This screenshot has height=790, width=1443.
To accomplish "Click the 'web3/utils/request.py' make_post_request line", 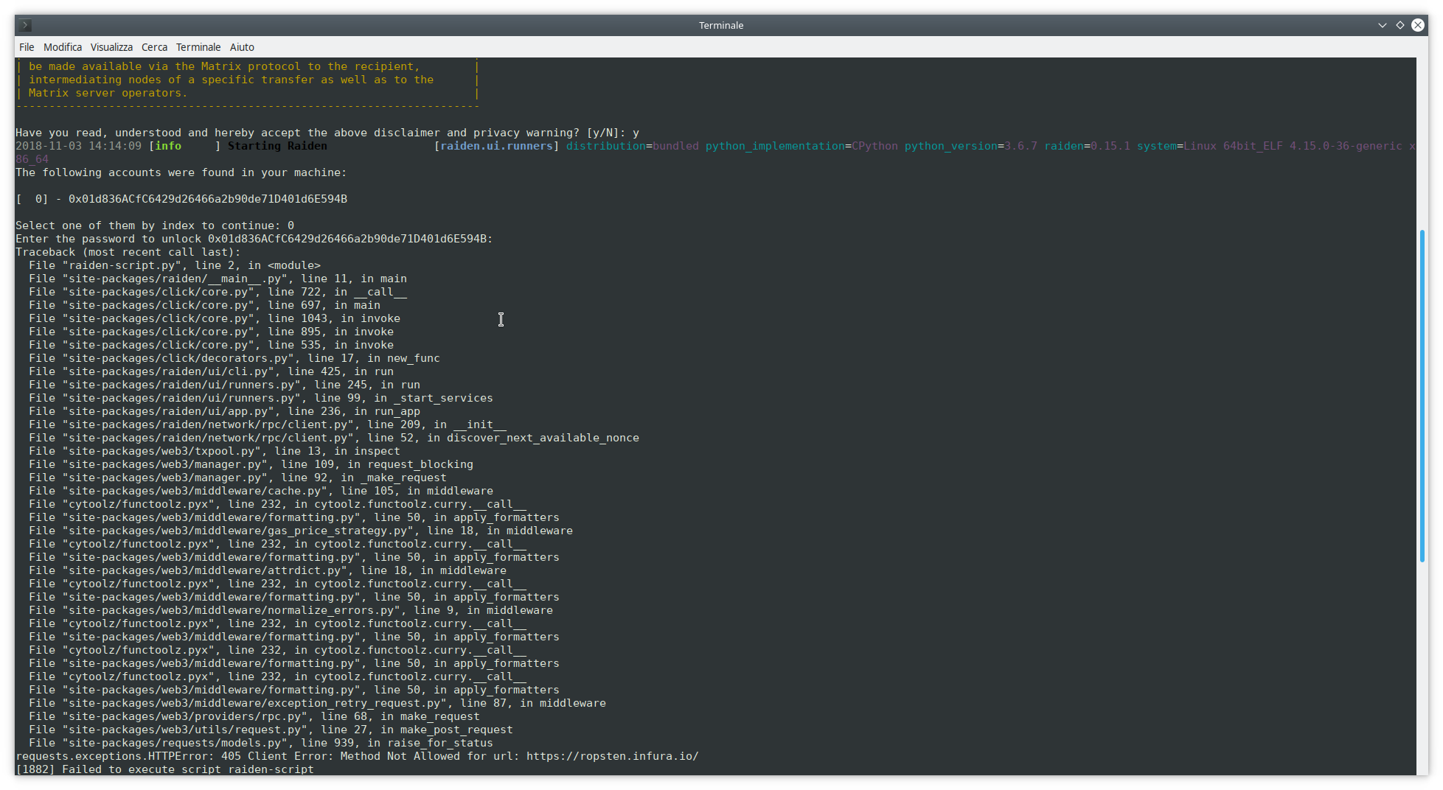I will [x=271, y=730].
